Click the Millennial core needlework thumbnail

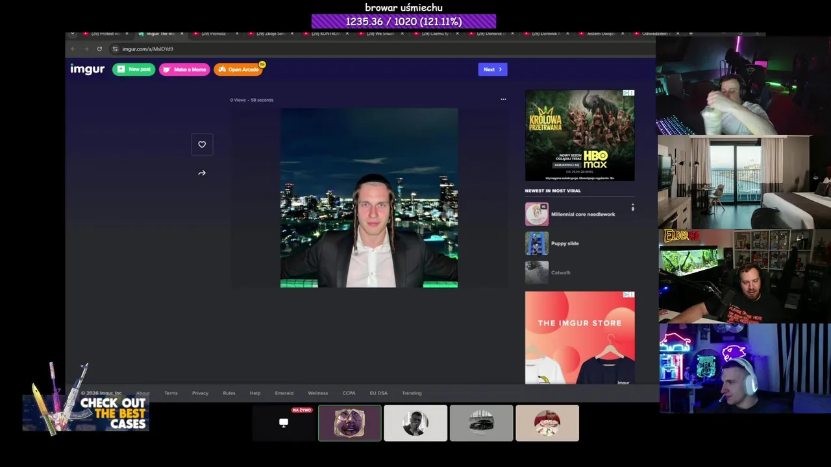537,214
